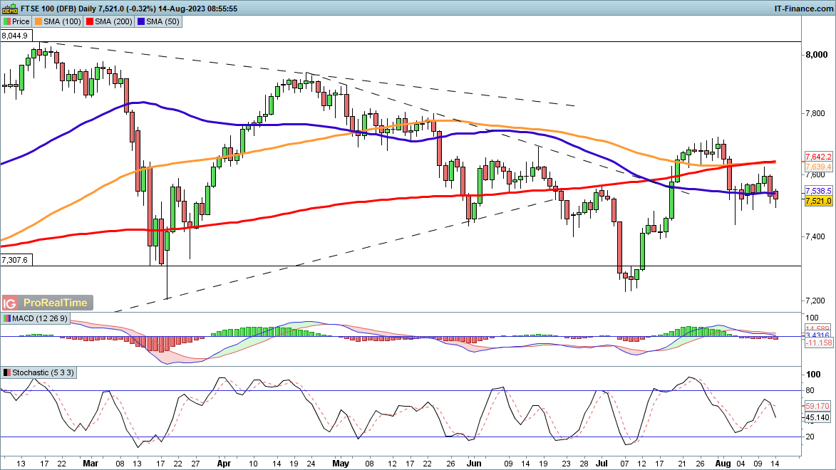The height and width of the screenshot is (470, 836).
Task: Click the Price legend candlestick icon
Action: (6, 22)
